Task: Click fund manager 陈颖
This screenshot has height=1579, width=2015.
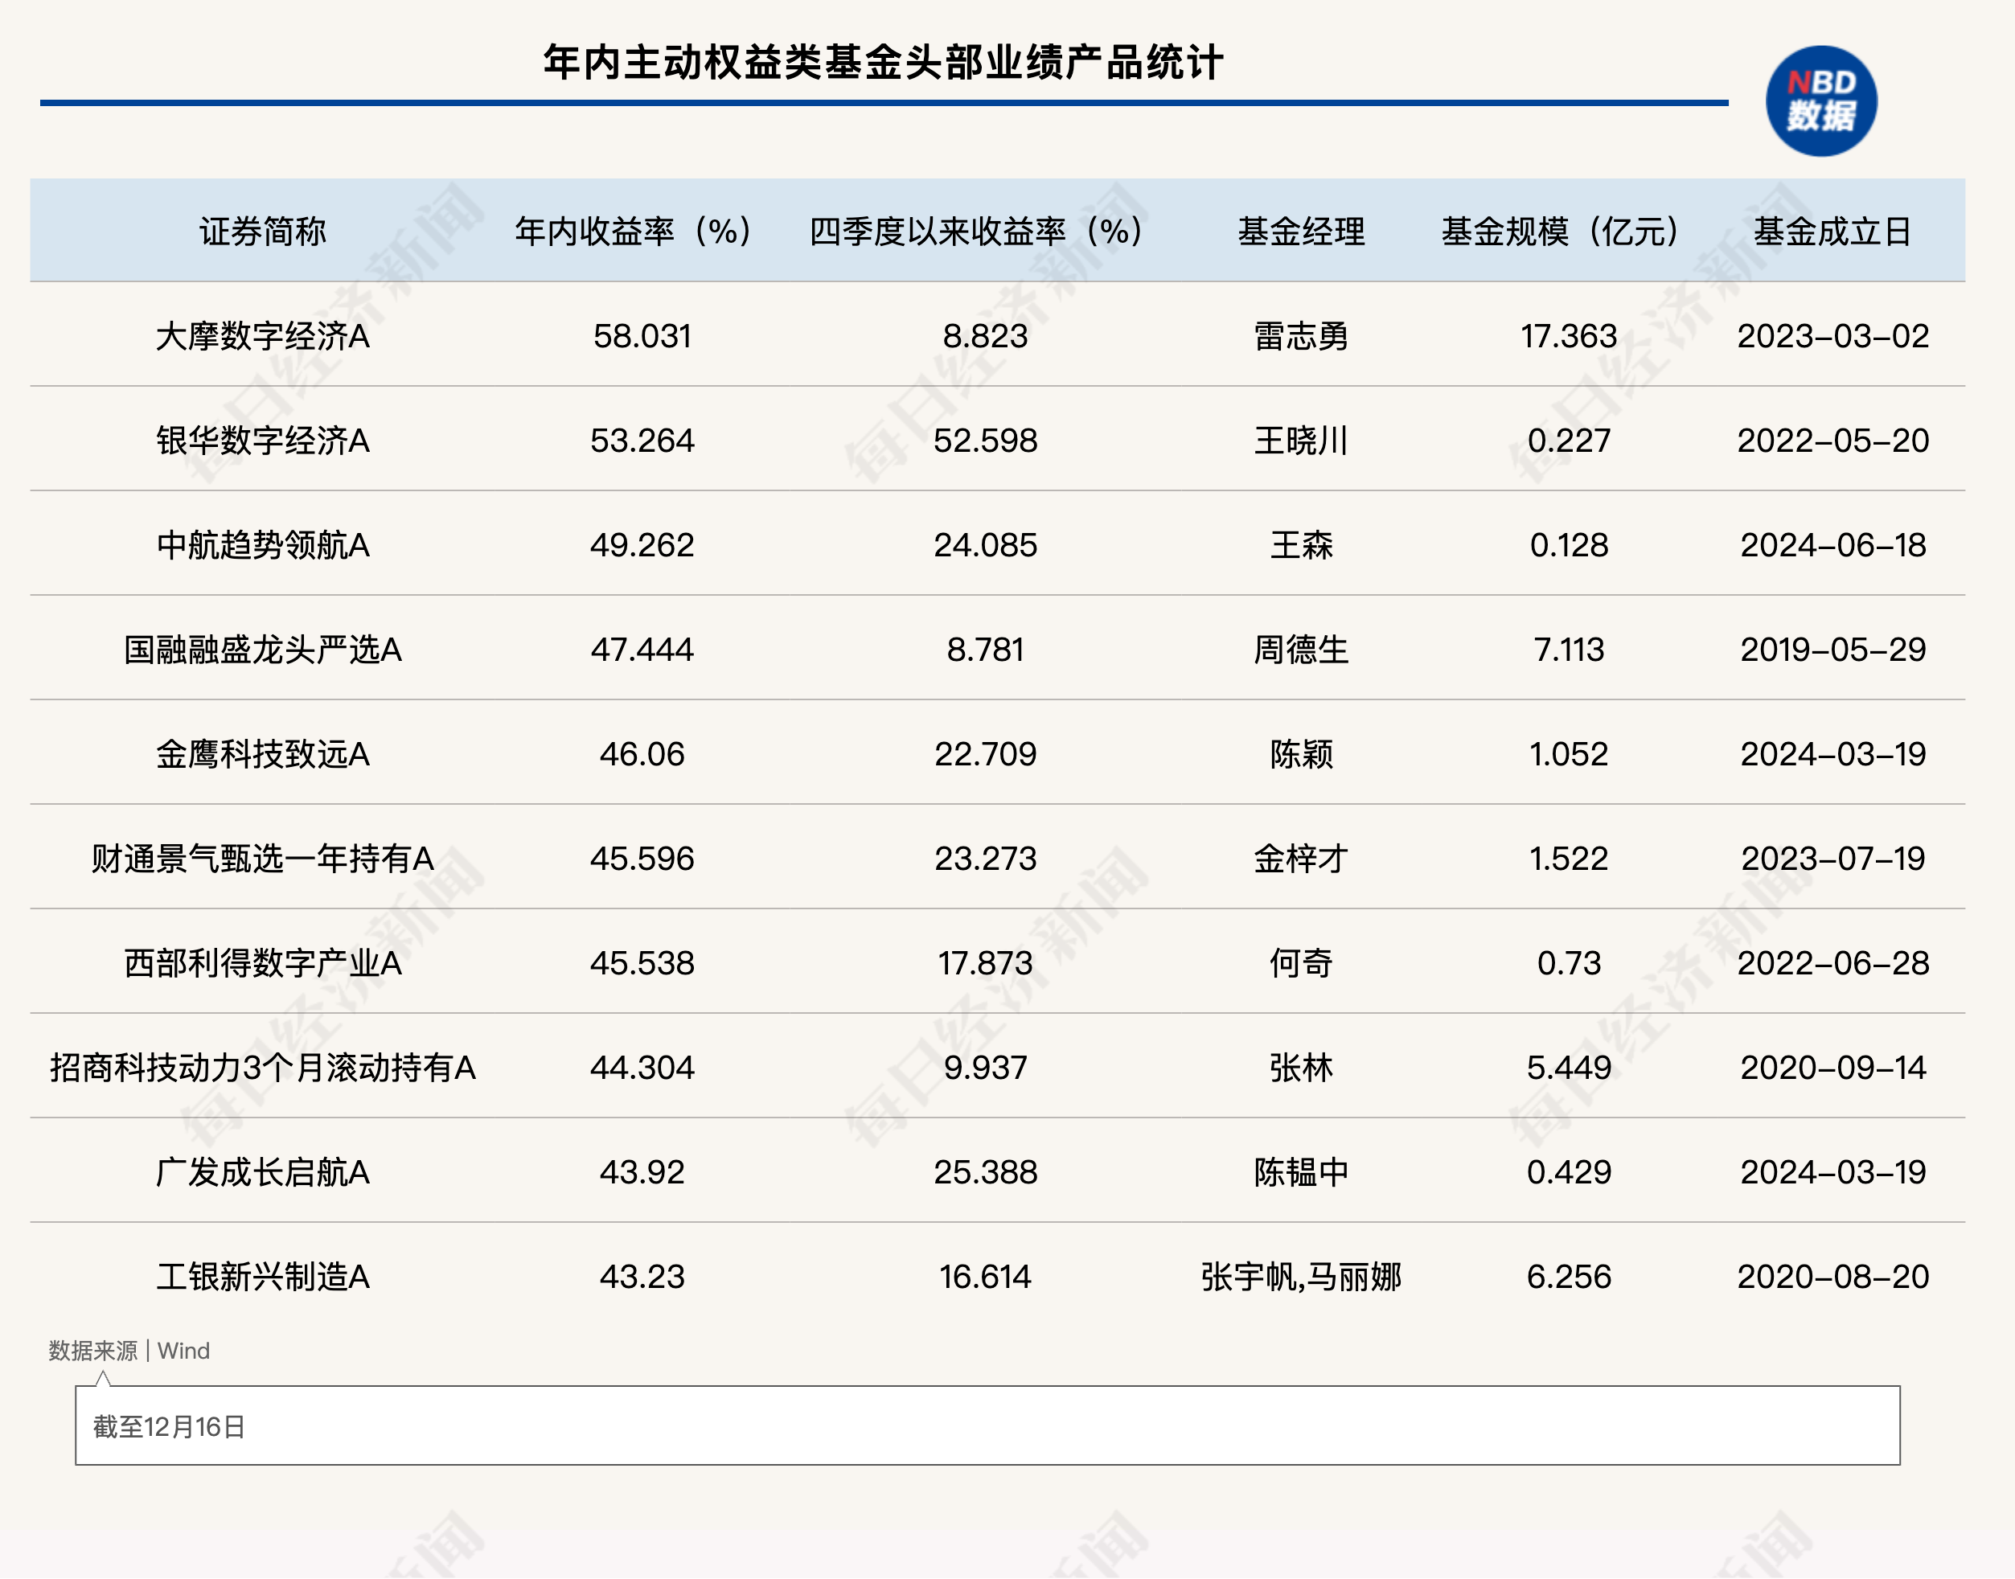Action: 1301,753
